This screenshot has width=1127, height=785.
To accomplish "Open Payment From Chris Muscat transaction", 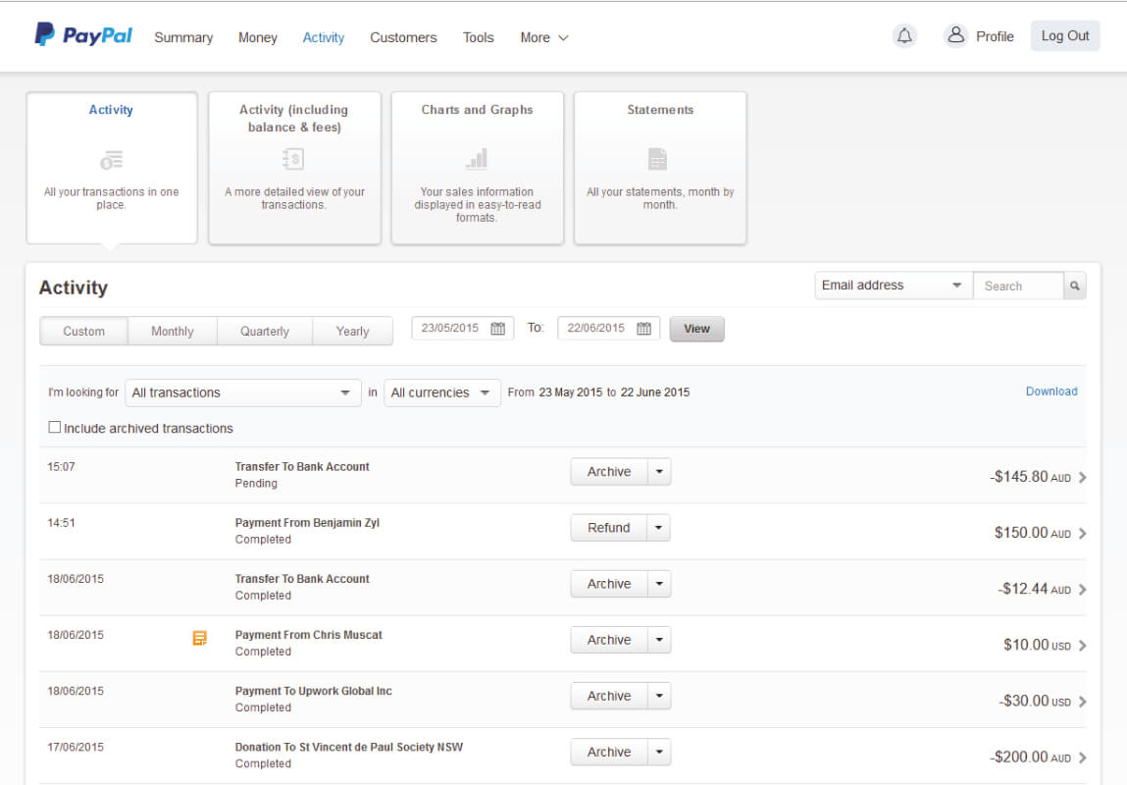I will [308, 635].
